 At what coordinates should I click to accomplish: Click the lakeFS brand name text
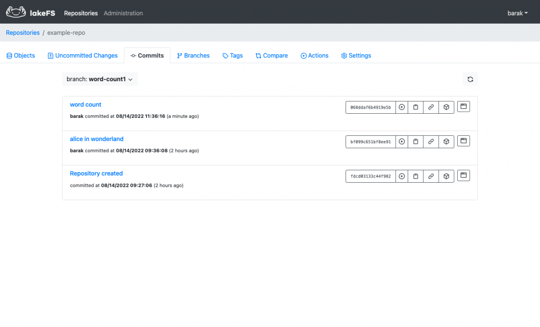click(x=42, y=13)
